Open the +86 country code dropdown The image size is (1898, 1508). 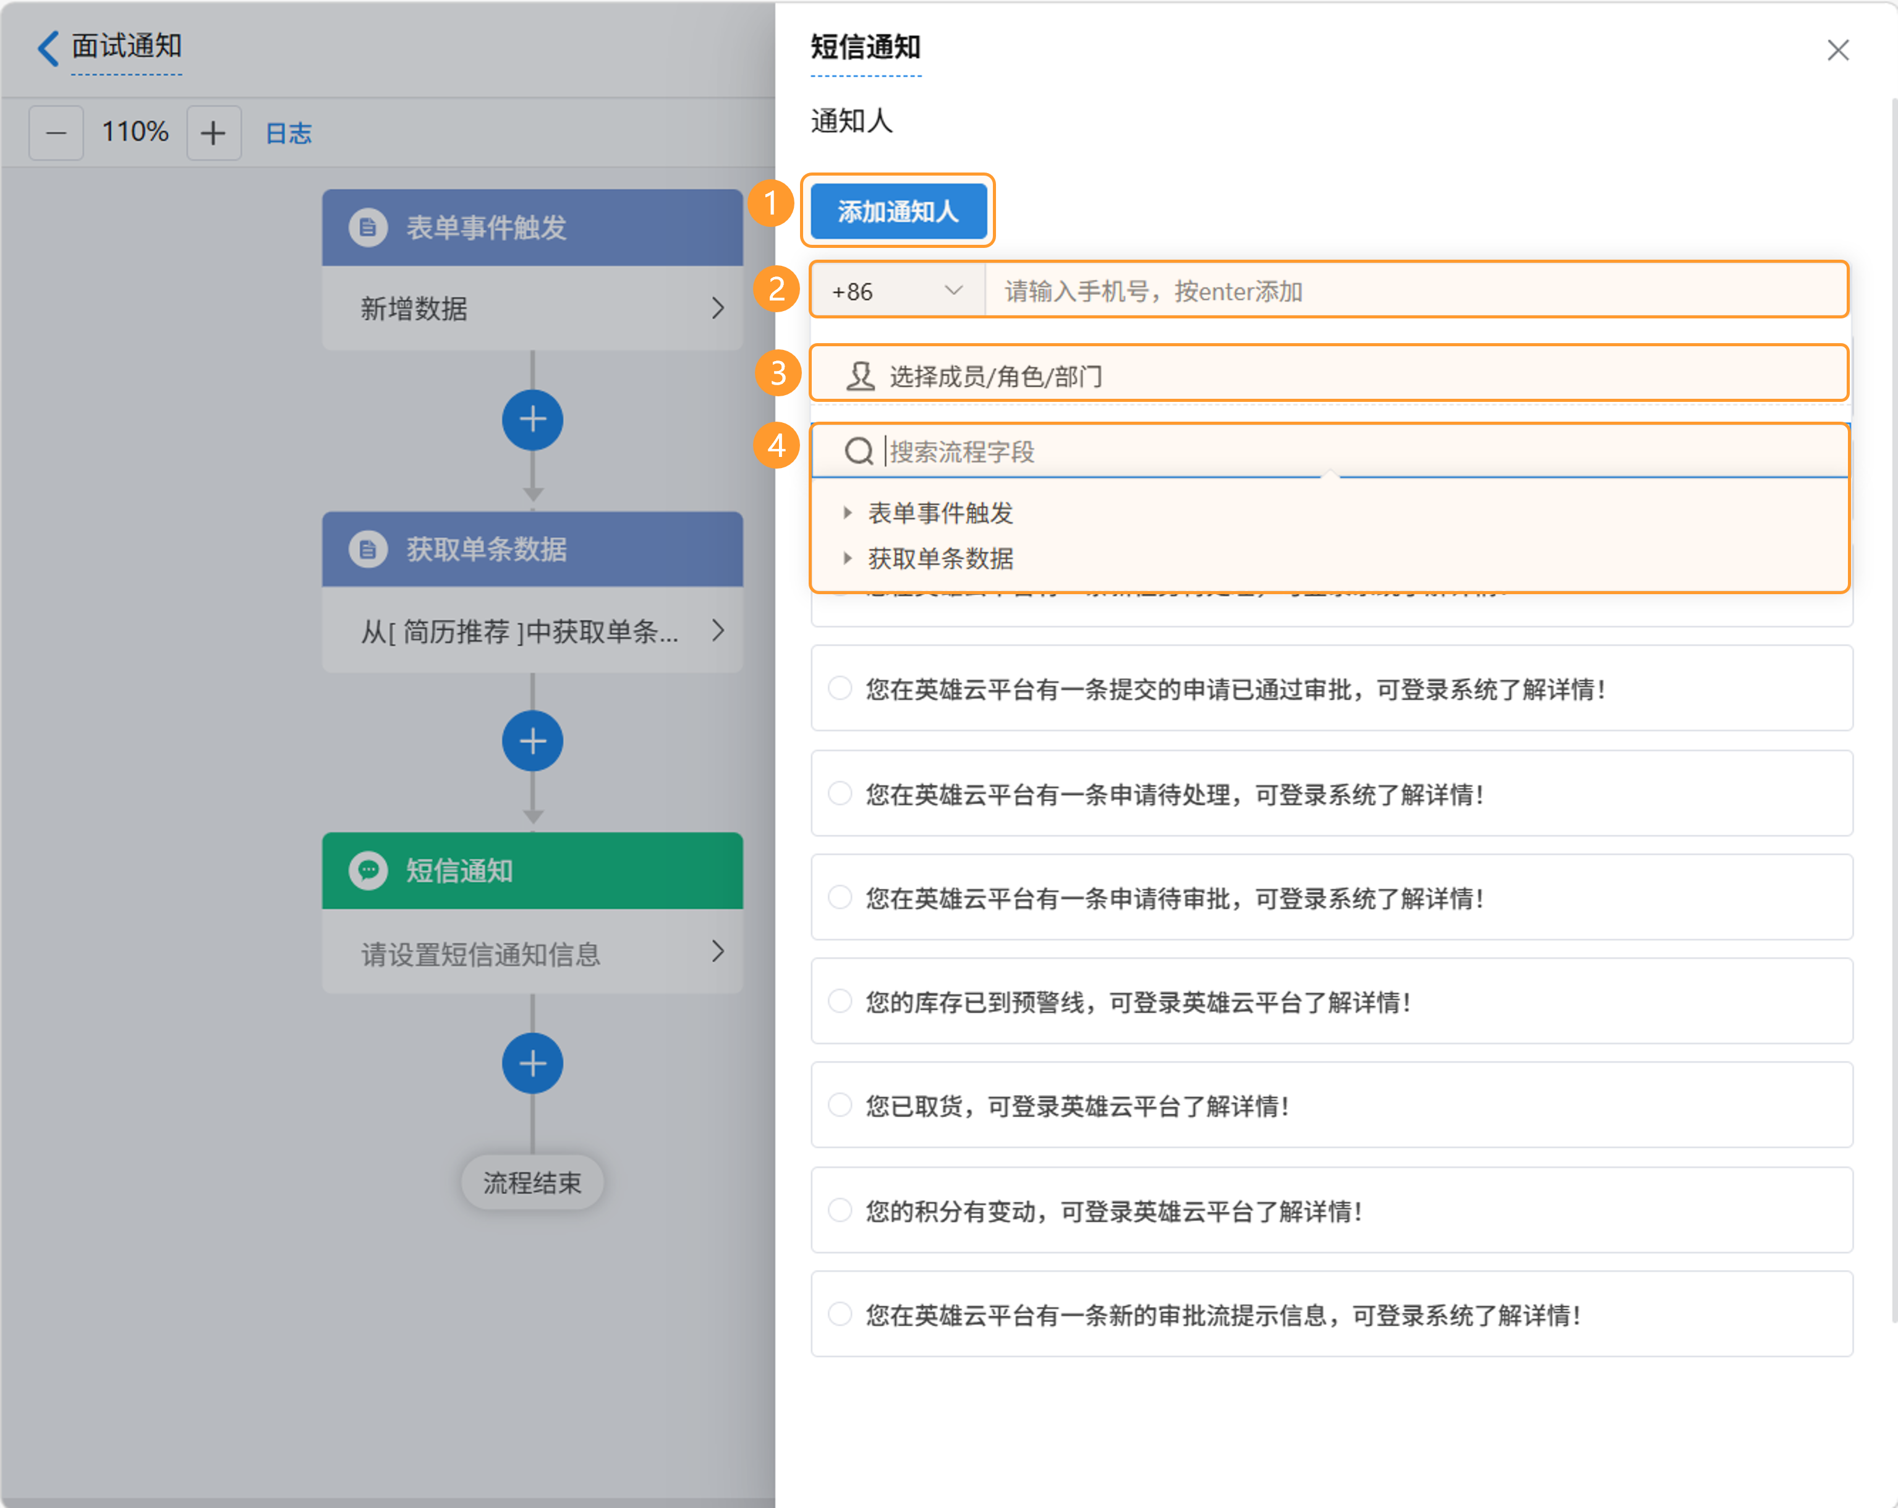(896, 291)
